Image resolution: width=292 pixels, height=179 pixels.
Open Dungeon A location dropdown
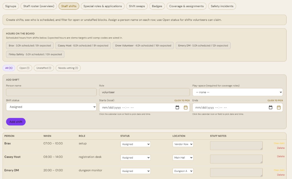[x=183, y=171]
